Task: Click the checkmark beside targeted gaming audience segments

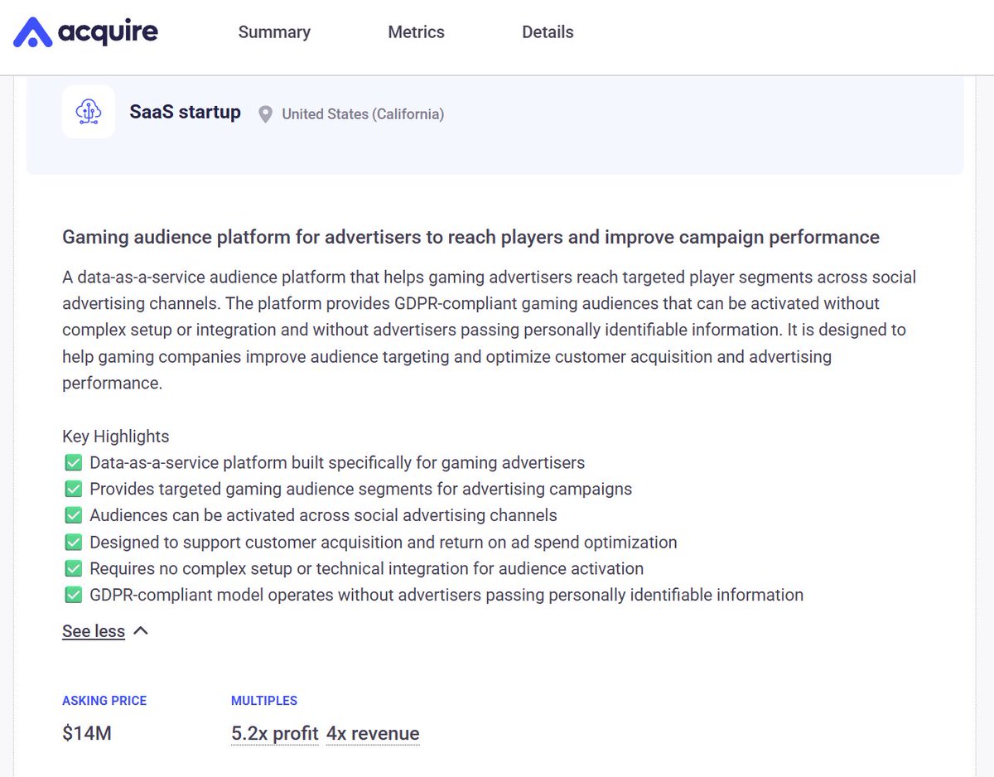Action: tap(73, 490)
